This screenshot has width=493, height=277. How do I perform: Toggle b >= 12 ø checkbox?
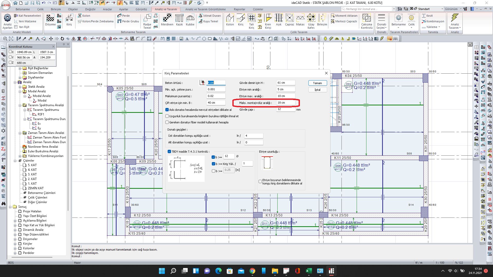click(x=213, y=157)
